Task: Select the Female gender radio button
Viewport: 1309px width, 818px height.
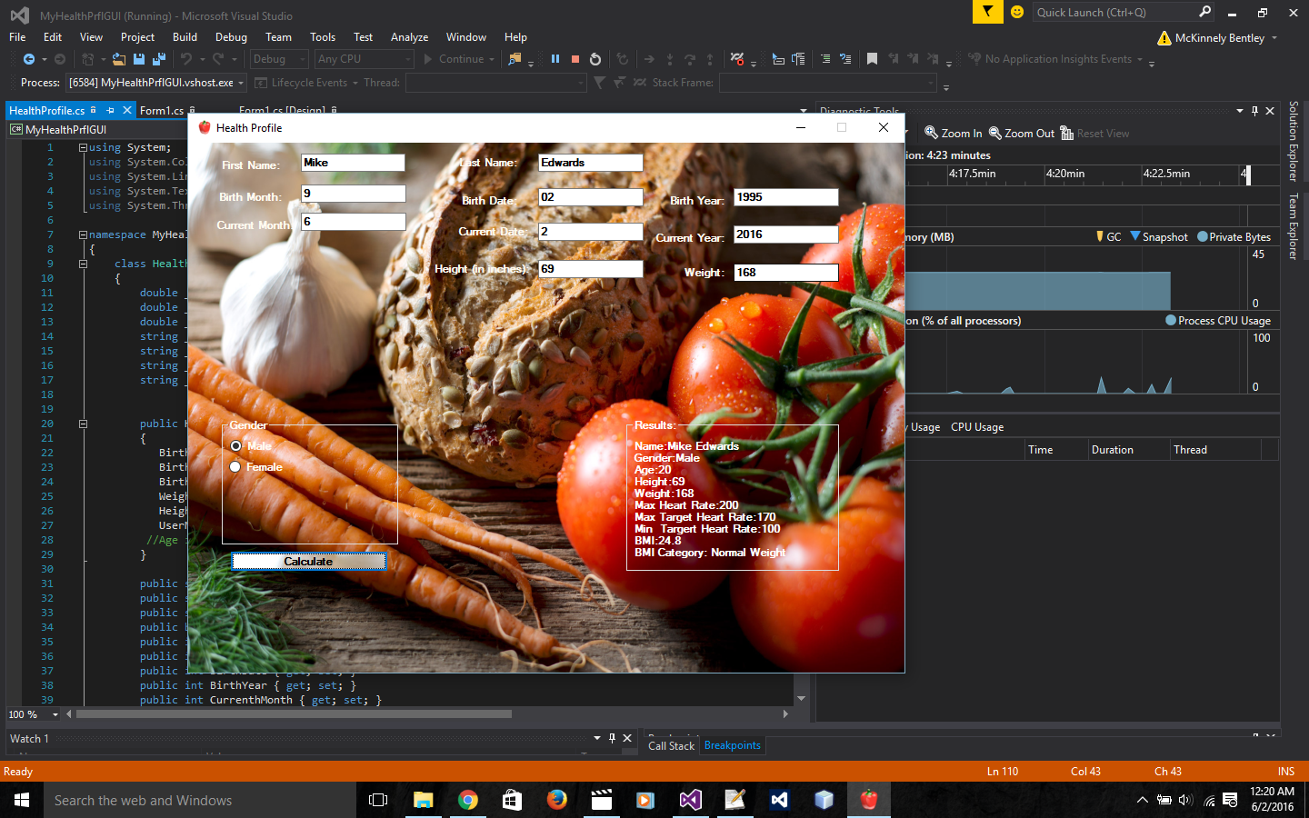Action: click(235, 467)
